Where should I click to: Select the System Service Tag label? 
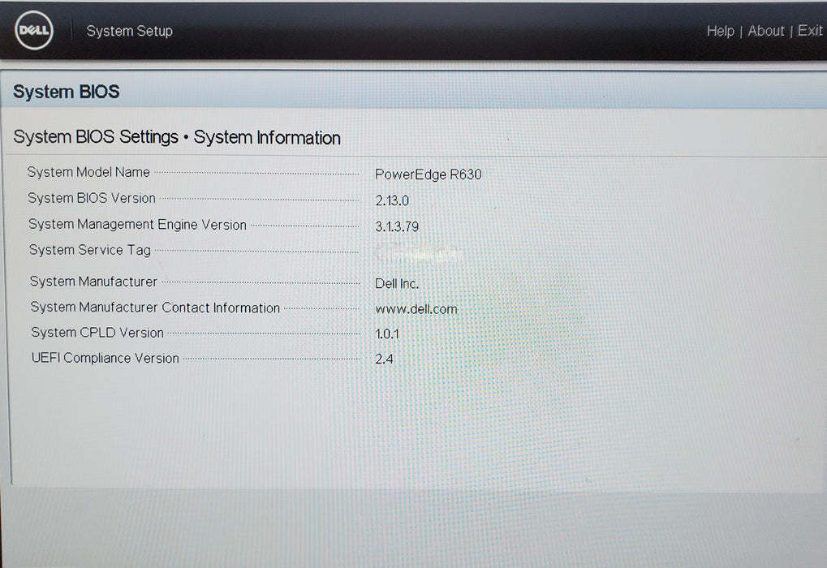point(89,250)
